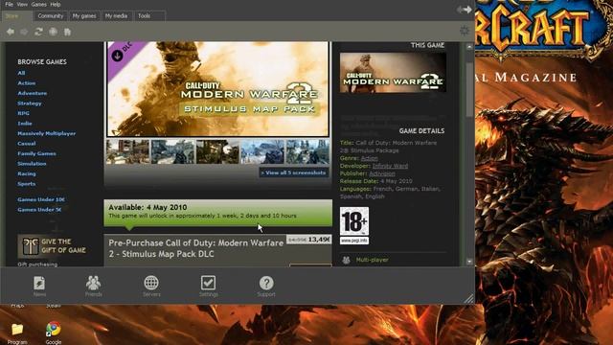Browse the RPG category

point(23,113)
